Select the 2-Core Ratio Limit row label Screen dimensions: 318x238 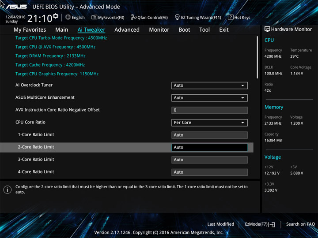click(x=36, y=147)
